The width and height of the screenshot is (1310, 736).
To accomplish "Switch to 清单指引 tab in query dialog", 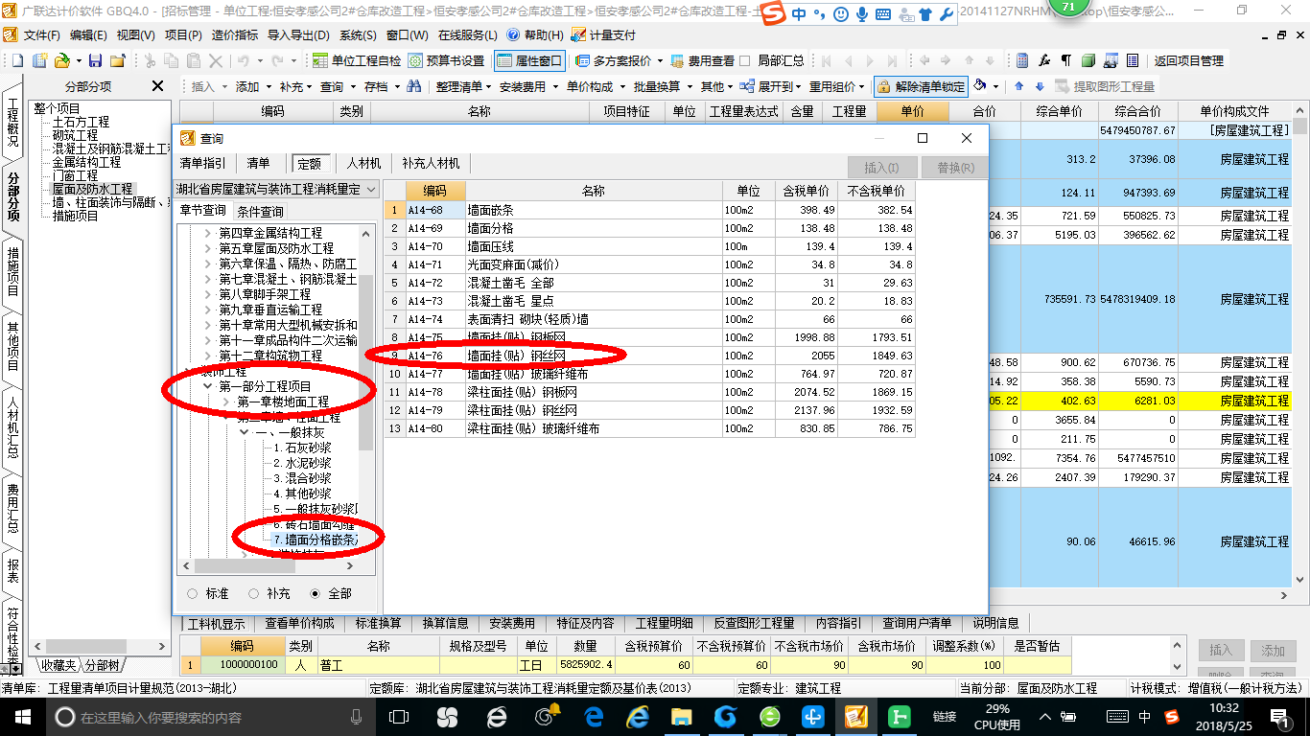I will tap(203, 164).
